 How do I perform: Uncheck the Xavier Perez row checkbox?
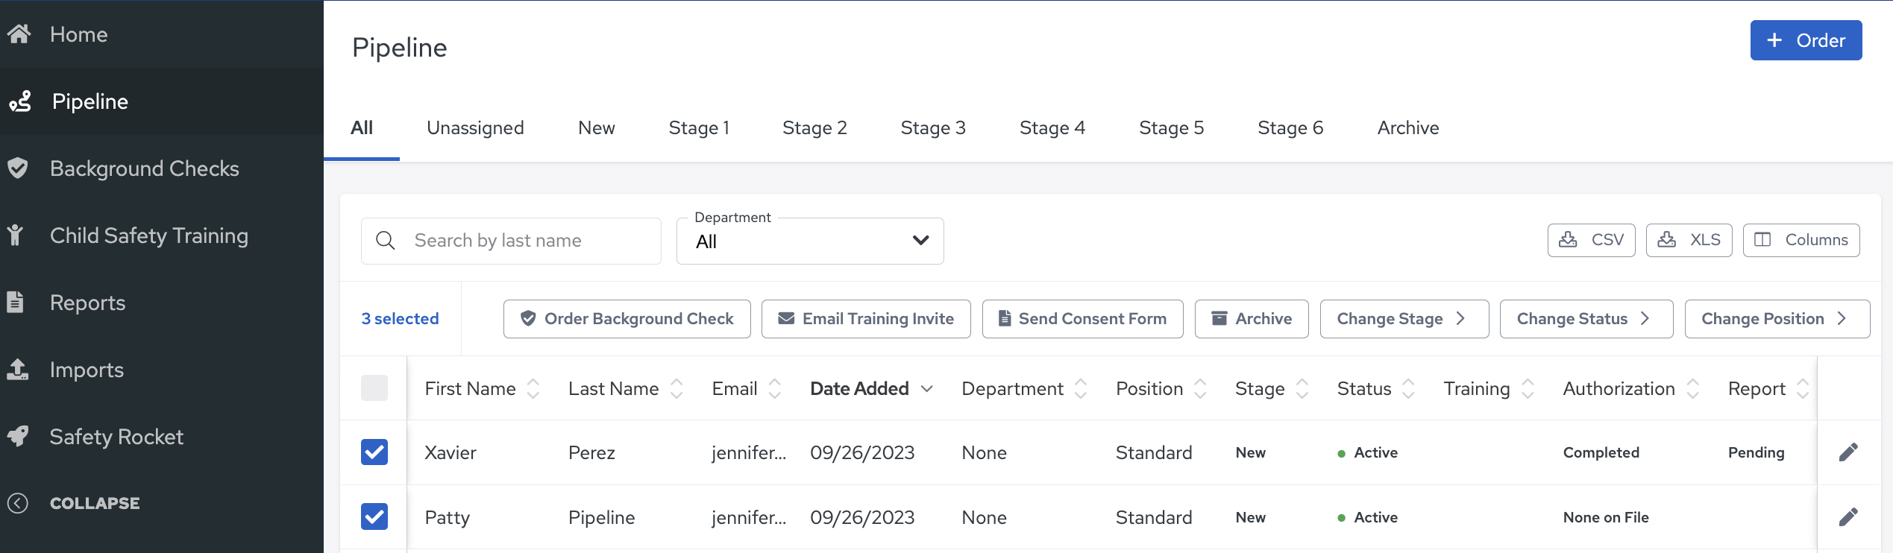coord(374,452)
